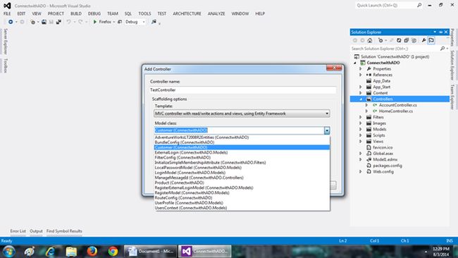The width and height of the screenshot is (458, 258).
Task: Click the Home icon in Solution Explorer
Action: coord(370,40)
